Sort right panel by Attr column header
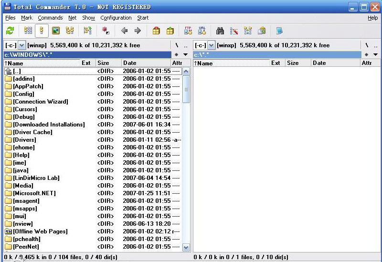 [x=370, y=63]
